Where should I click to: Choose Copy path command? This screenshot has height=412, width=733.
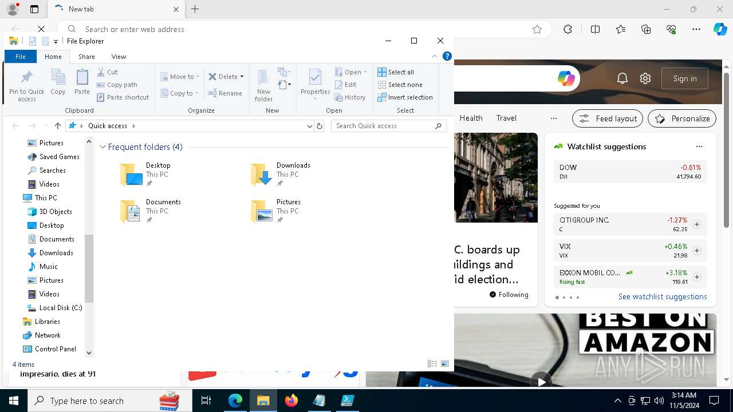pos(117,85)
